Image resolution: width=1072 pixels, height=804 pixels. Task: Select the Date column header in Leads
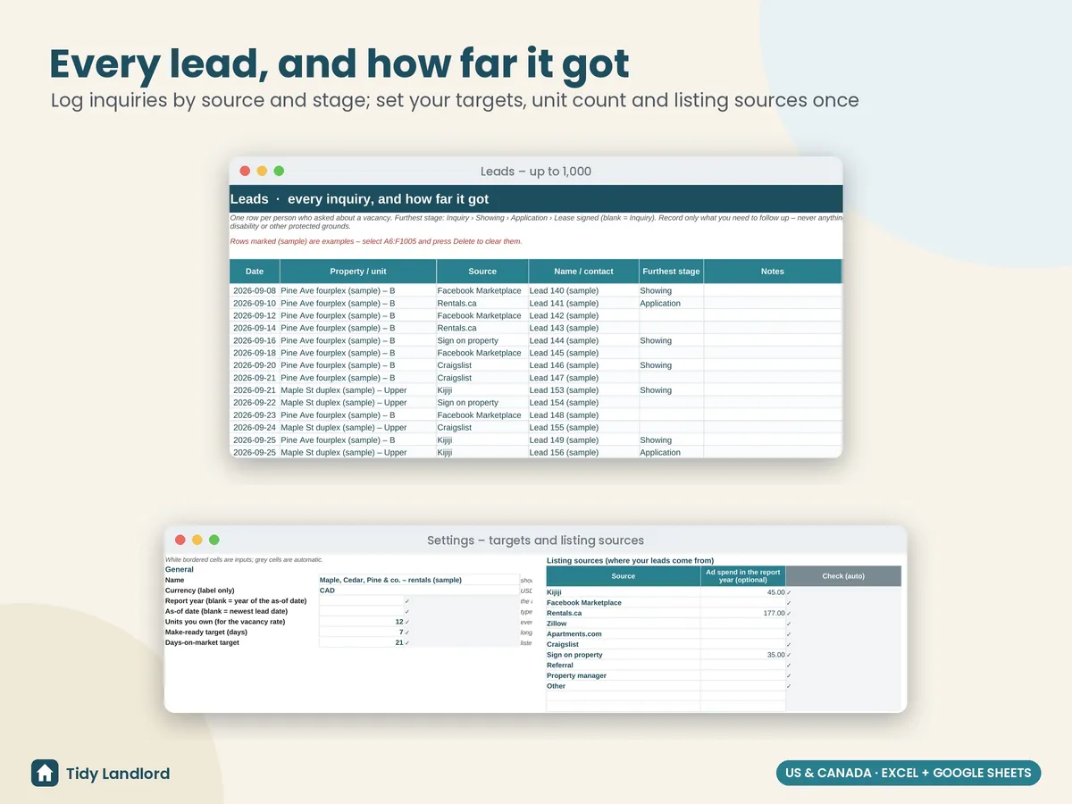pyautogui.click(x=255, y=272)
